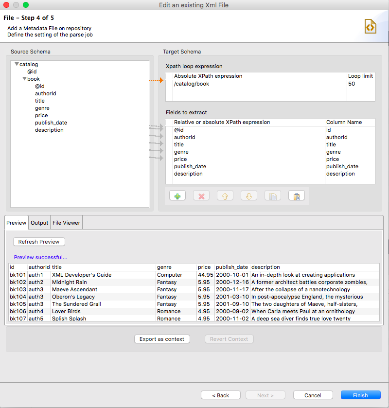The height and width of the screenshot is (408, 389).
Task: Switch to the Output tab
Action: coord(39,222)
